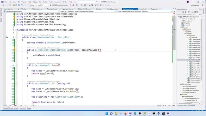Screen dimensions: 206x116
Task: Select the Manage folder under Account
Action: (x=194, y=37)
